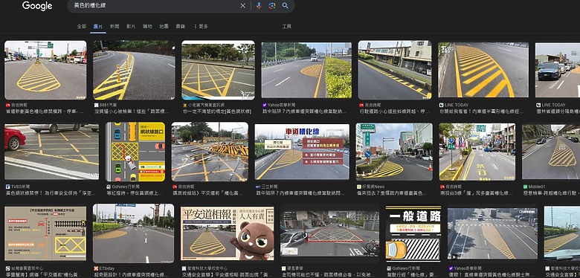Open the 一般道路 GoNews thumbnail
Image resolution: width=580 pixels, height=278 pixels.
coord(413,233)
